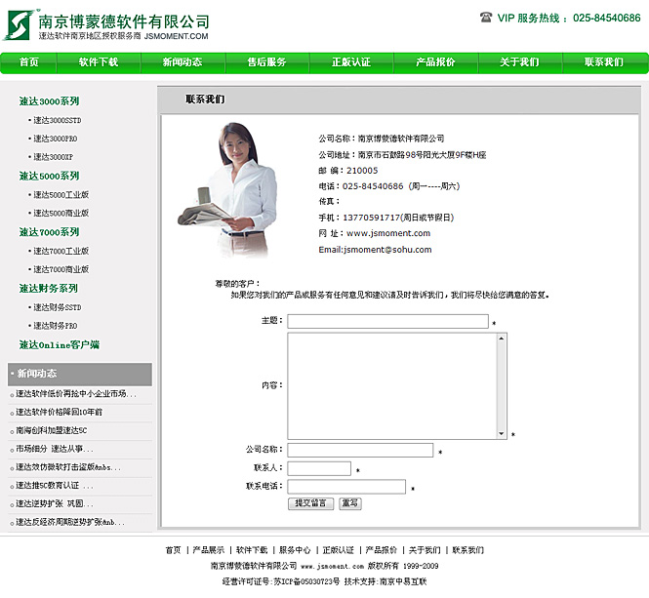Open news item 南海创科加盟速达SC
The width and height of the screenshot is (649, 598).
click(51, 430)
